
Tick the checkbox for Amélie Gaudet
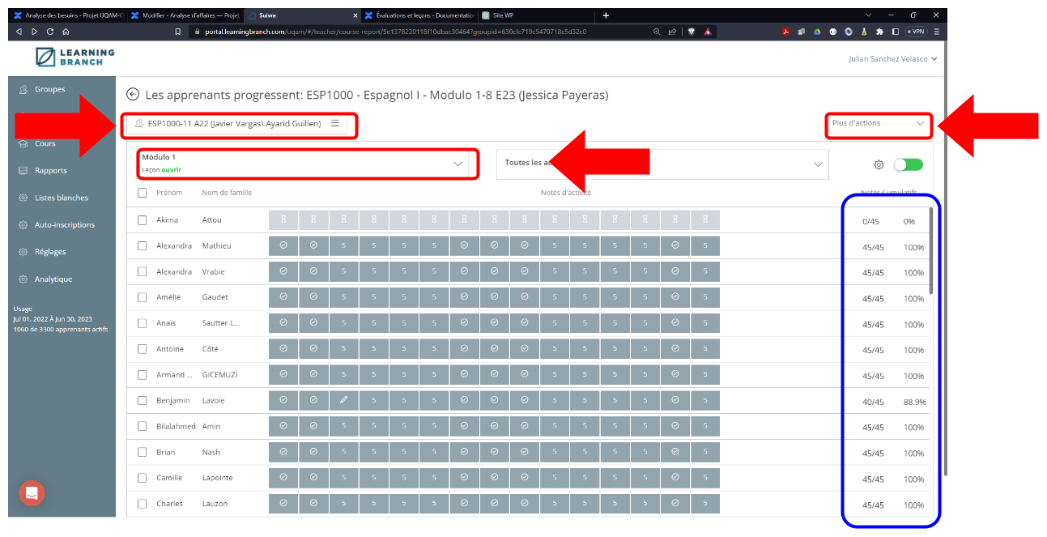coord(143,297)
